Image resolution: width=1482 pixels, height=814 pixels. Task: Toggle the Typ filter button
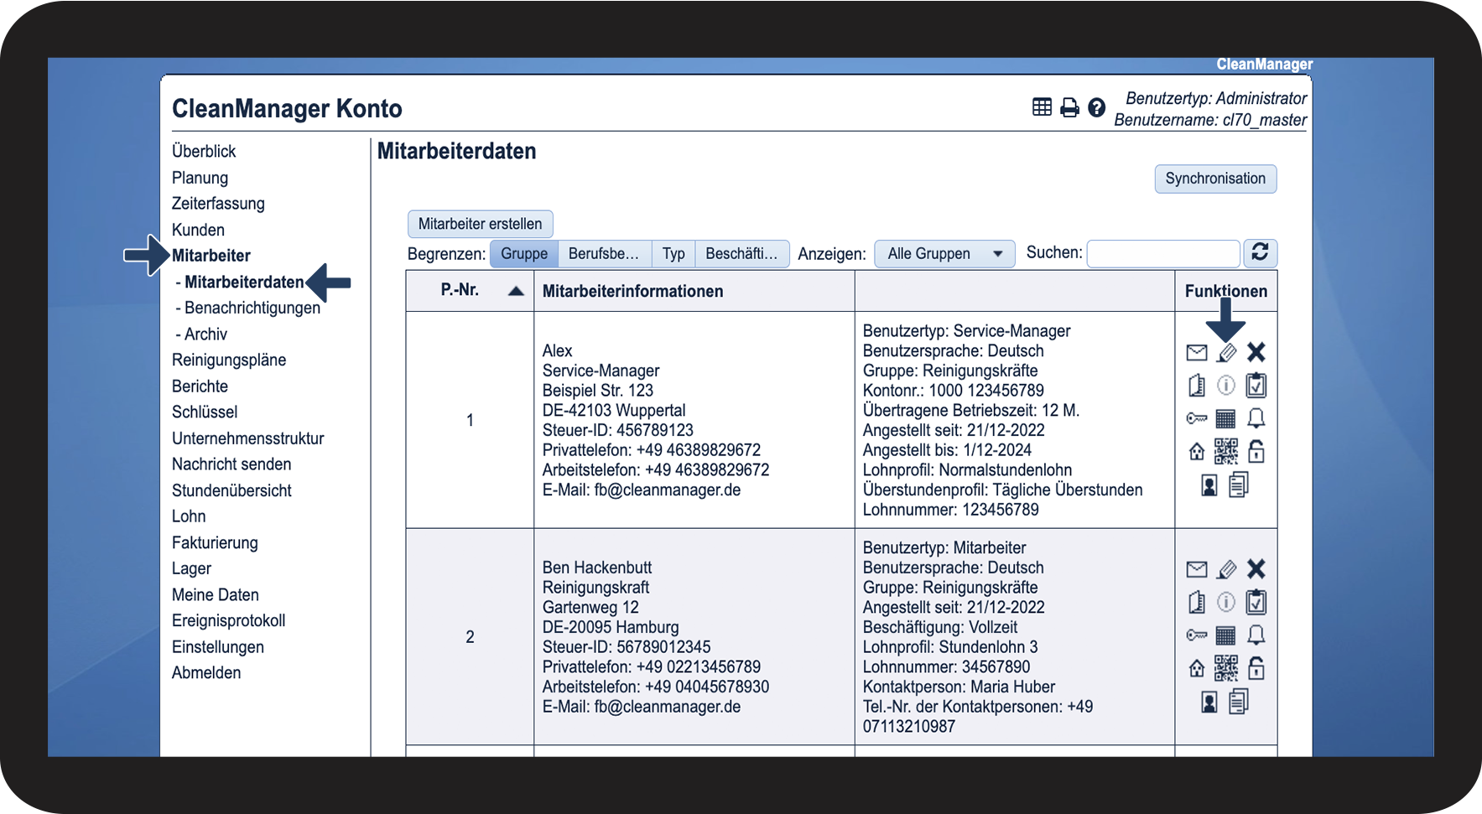tap(673, 254)
